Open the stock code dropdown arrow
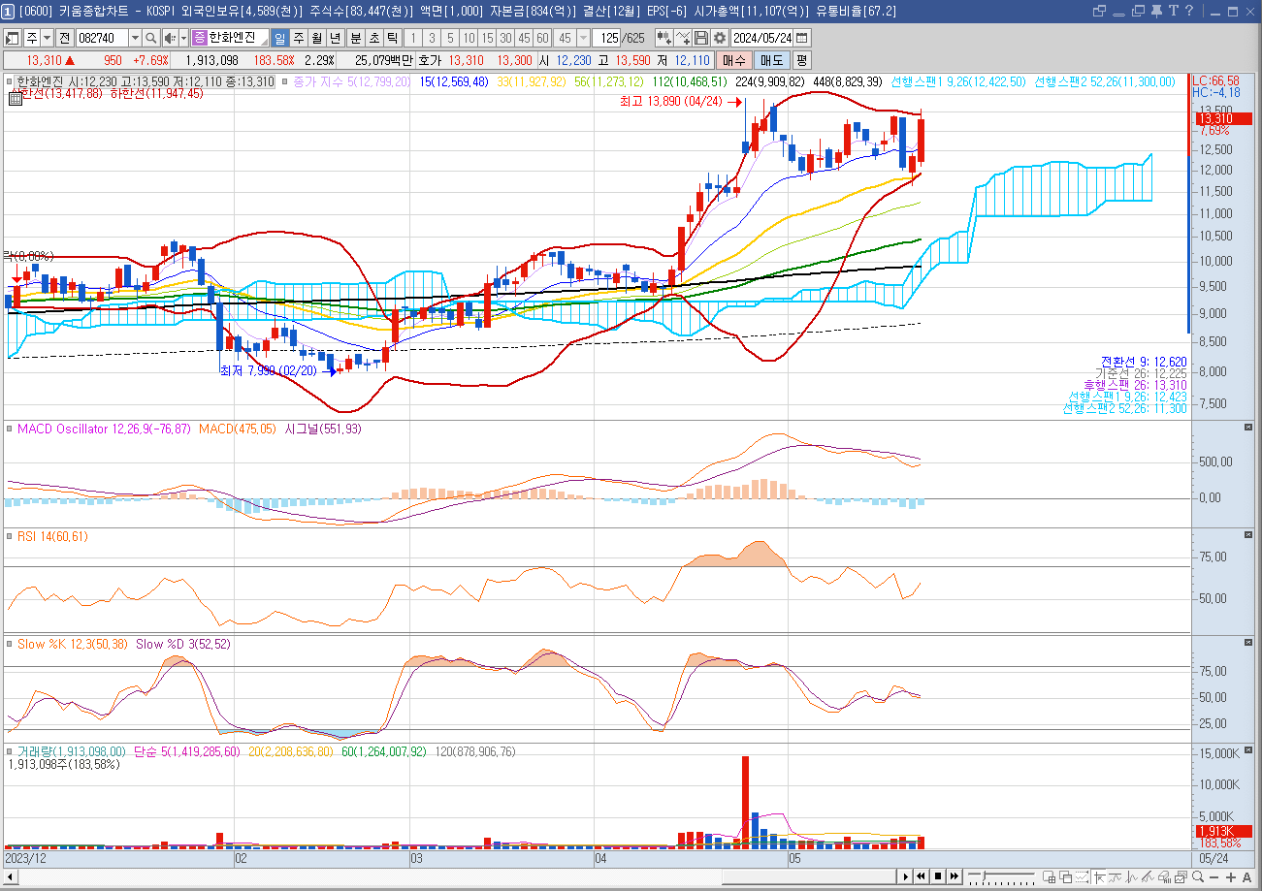 tap(135, 38)
